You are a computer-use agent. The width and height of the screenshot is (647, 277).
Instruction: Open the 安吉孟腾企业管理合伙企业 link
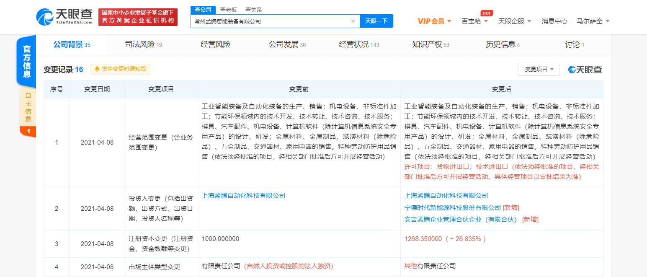pyautogui.click(x=461, y=220)
